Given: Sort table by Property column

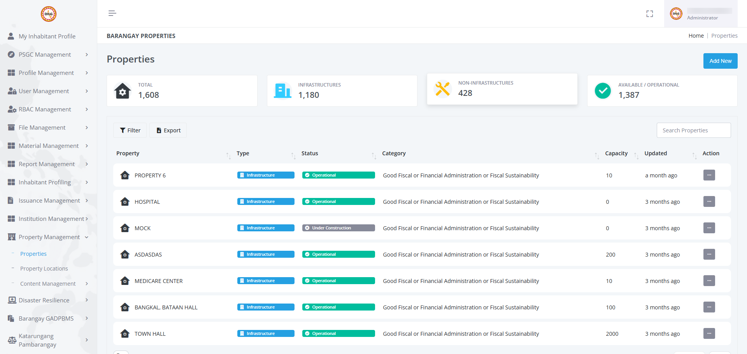Looking at the screenshot, I should (x=228, y=156).
